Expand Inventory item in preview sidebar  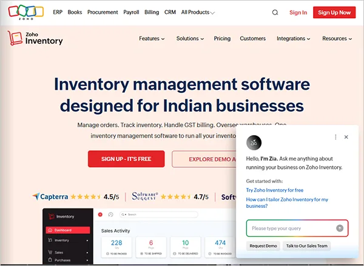[x=68, y=241]
